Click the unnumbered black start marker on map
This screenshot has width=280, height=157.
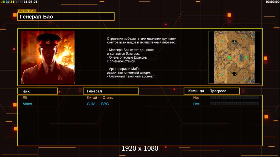point(234,73)
